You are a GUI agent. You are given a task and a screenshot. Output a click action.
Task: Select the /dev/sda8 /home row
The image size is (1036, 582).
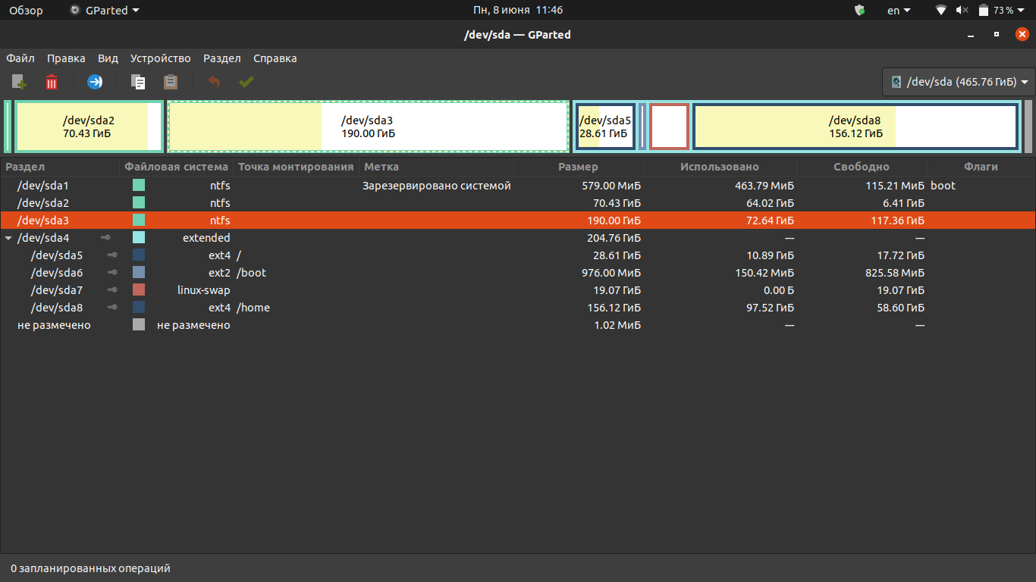[x=518, y=308]
